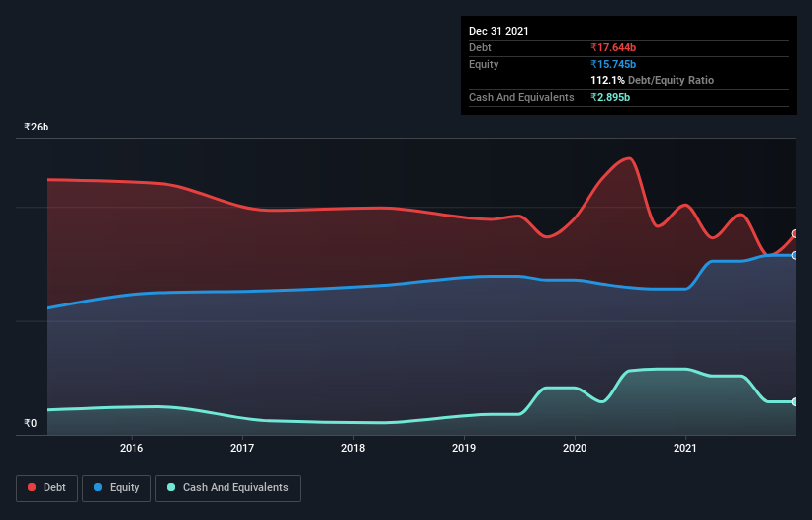
Task: Click the Debt row label in tooltip
Action: [x=480, y=48]
